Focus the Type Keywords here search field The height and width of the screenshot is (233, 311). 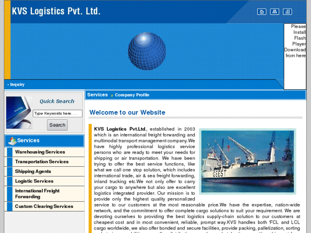57,113
